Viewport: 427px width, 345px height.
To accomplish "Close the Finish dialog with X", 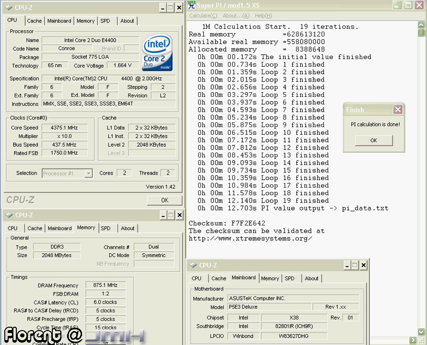I will 398,109.
